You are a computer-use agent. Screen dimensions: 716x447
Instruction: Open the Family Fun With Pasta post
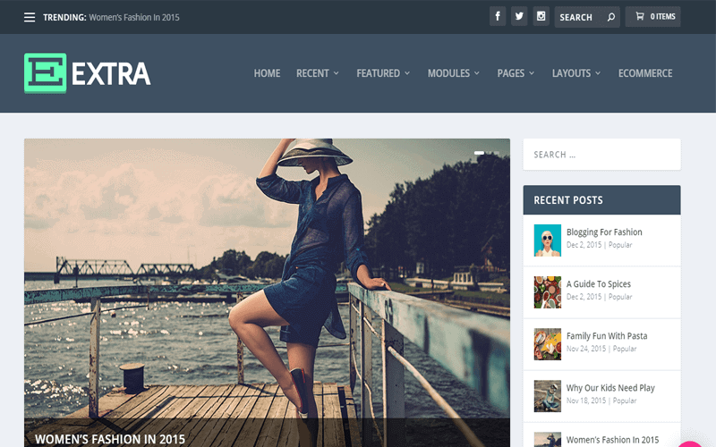[x=607, y=336]
